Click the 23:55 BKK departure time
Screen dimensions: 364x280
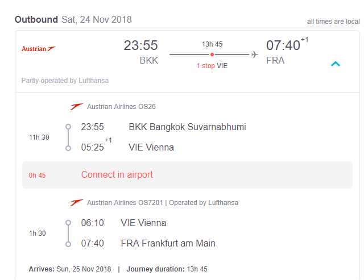pyautogui.click(x=140, y=45)
